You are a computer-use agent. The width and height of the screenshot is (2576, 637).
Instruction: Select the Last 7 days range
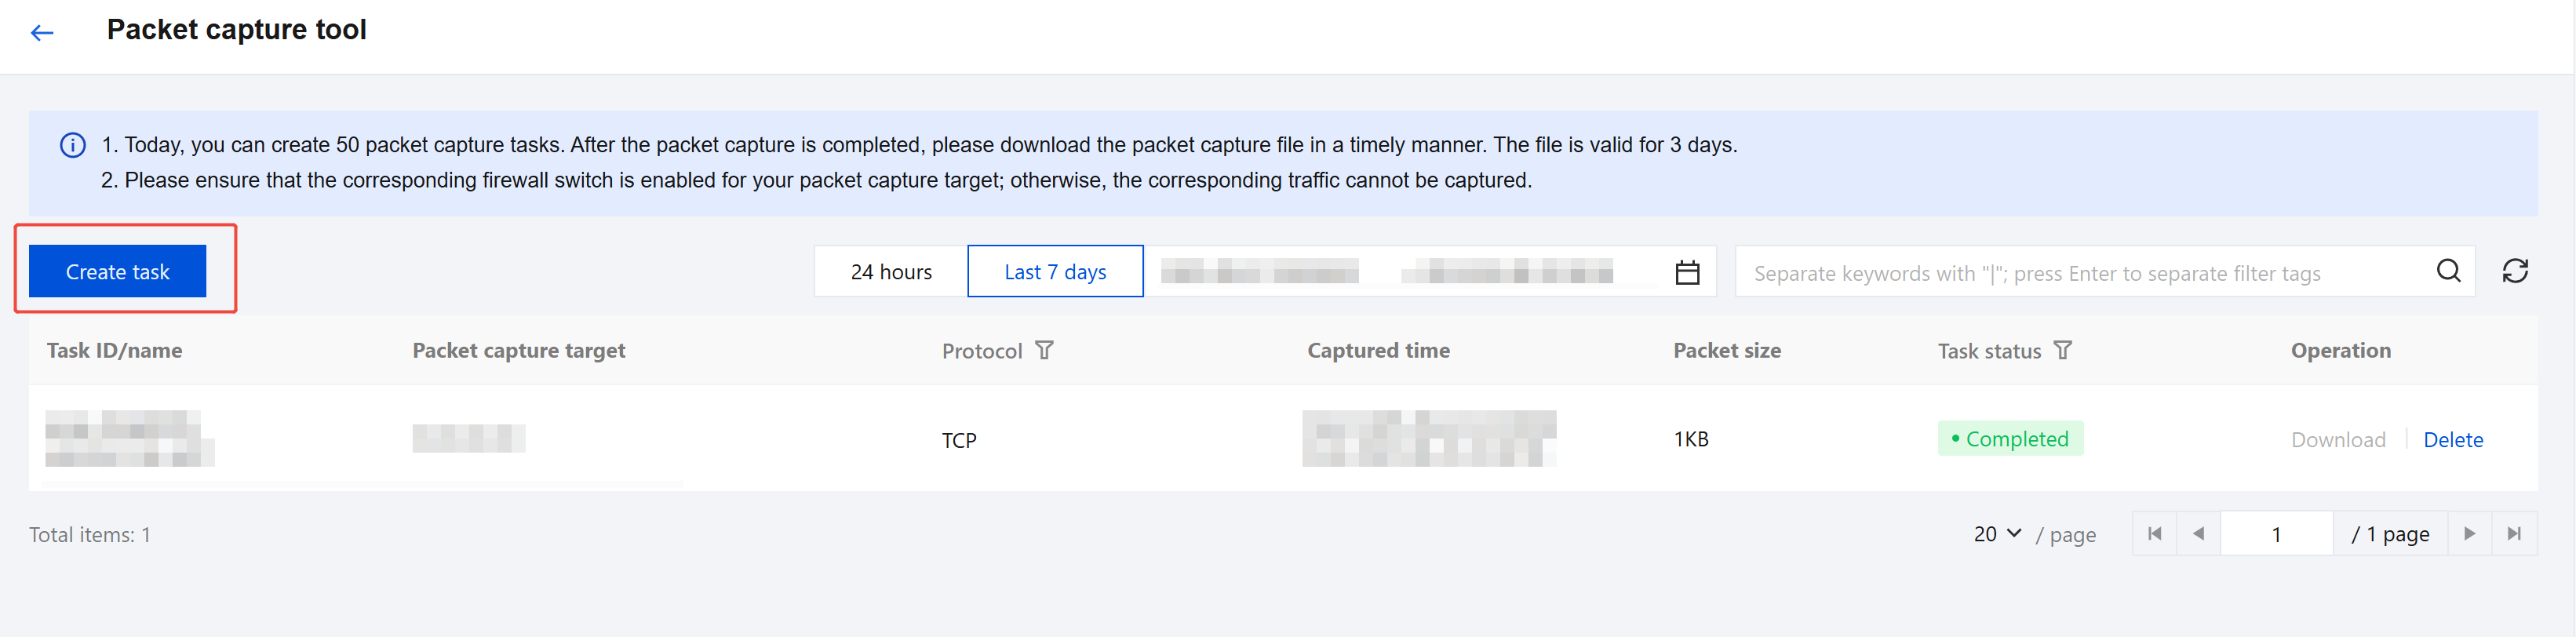pos(1055,272)
